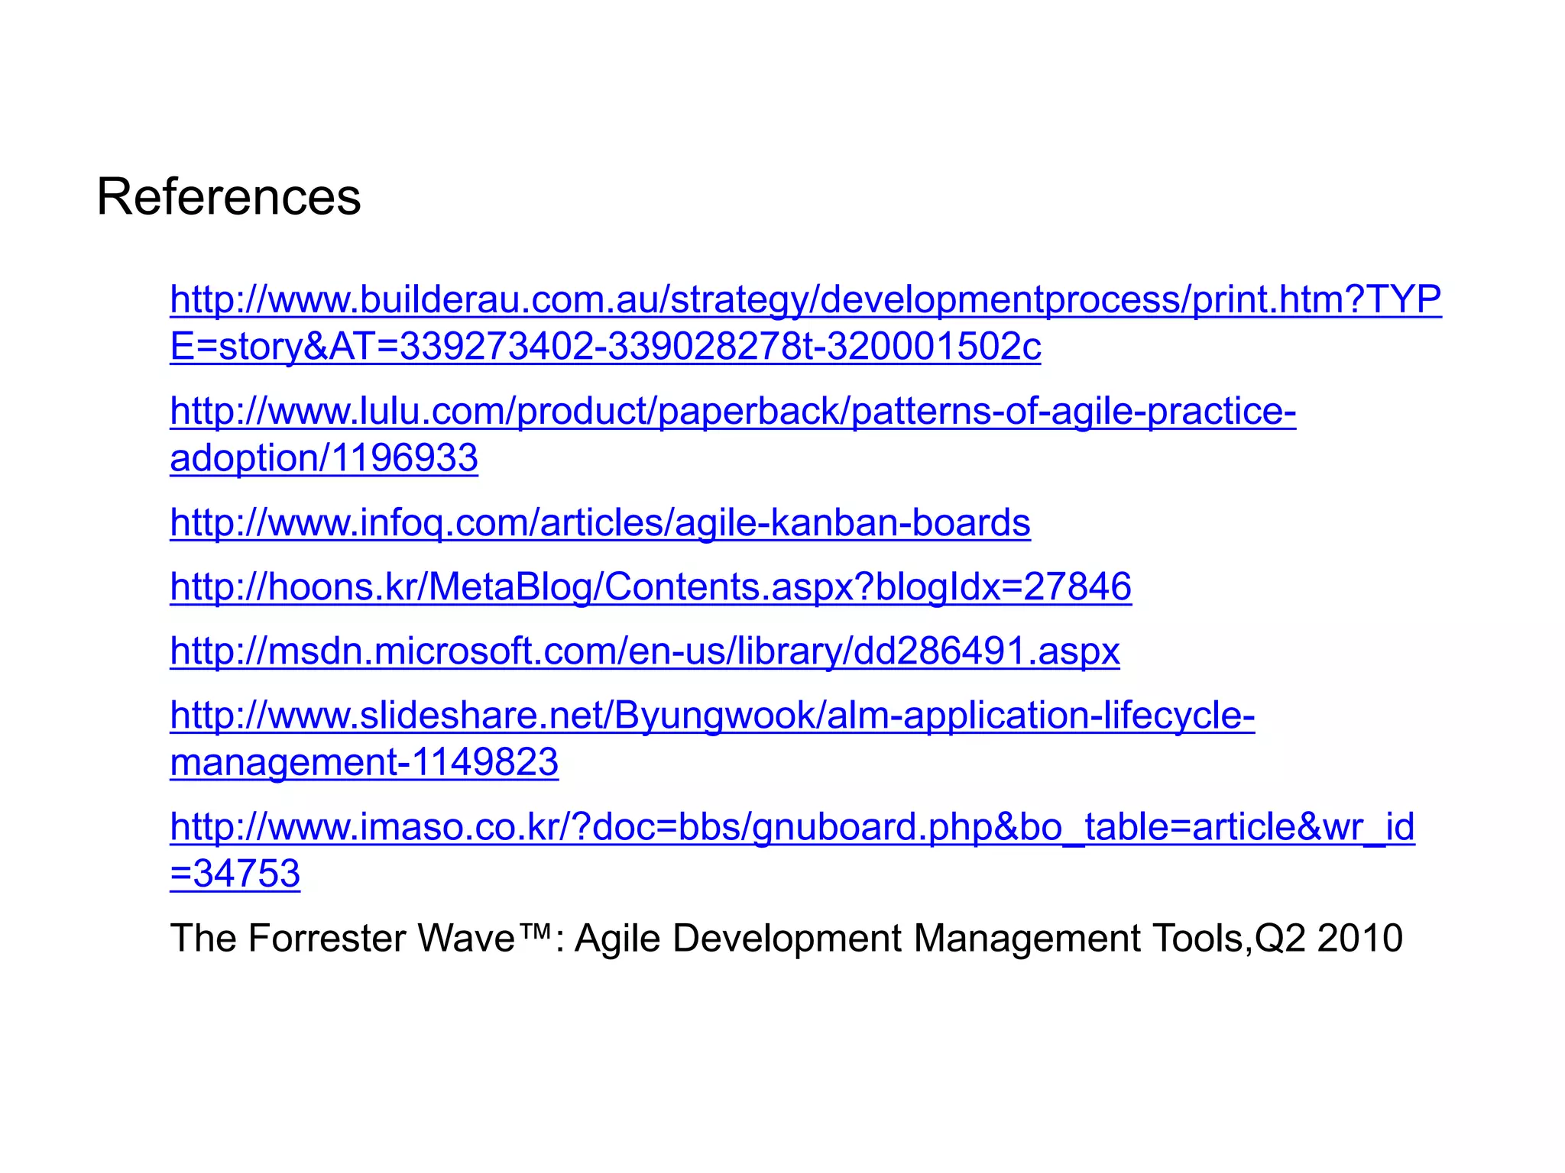Click "The Forrester Wave" text
Screen dimensions: 1565x1173
[x=342, y=938]
